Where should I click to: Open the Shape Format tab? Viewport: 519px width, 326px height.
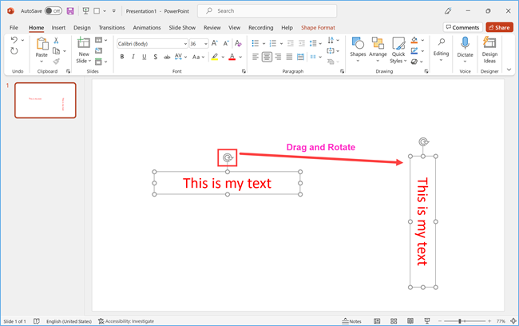318,27
